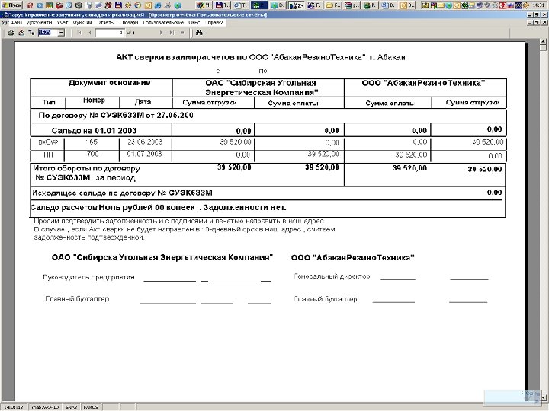Click the vertical scrollbar up arrow
549x411 pixels.
[x=543, y=43]
